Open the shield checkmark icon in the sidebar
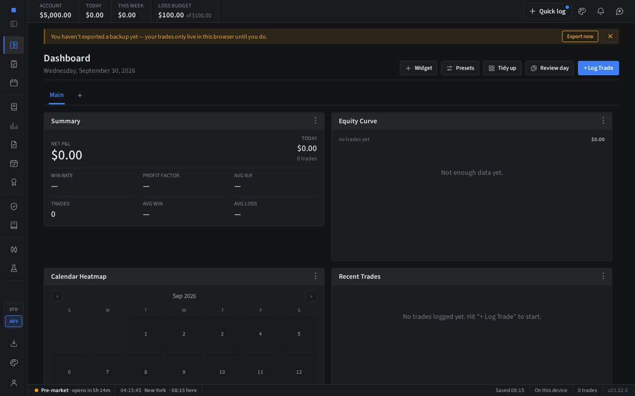635x396 pixels. pyautogui.click(x=14, y=206)
